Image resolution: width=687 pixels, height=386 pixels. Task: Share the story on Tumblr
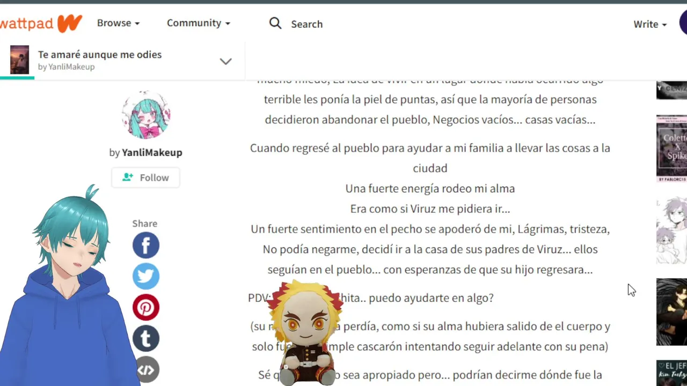point(146,339)
